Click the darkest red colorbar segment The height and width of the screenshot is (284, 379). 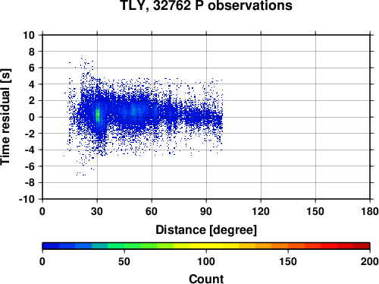[x=362, y=245]
